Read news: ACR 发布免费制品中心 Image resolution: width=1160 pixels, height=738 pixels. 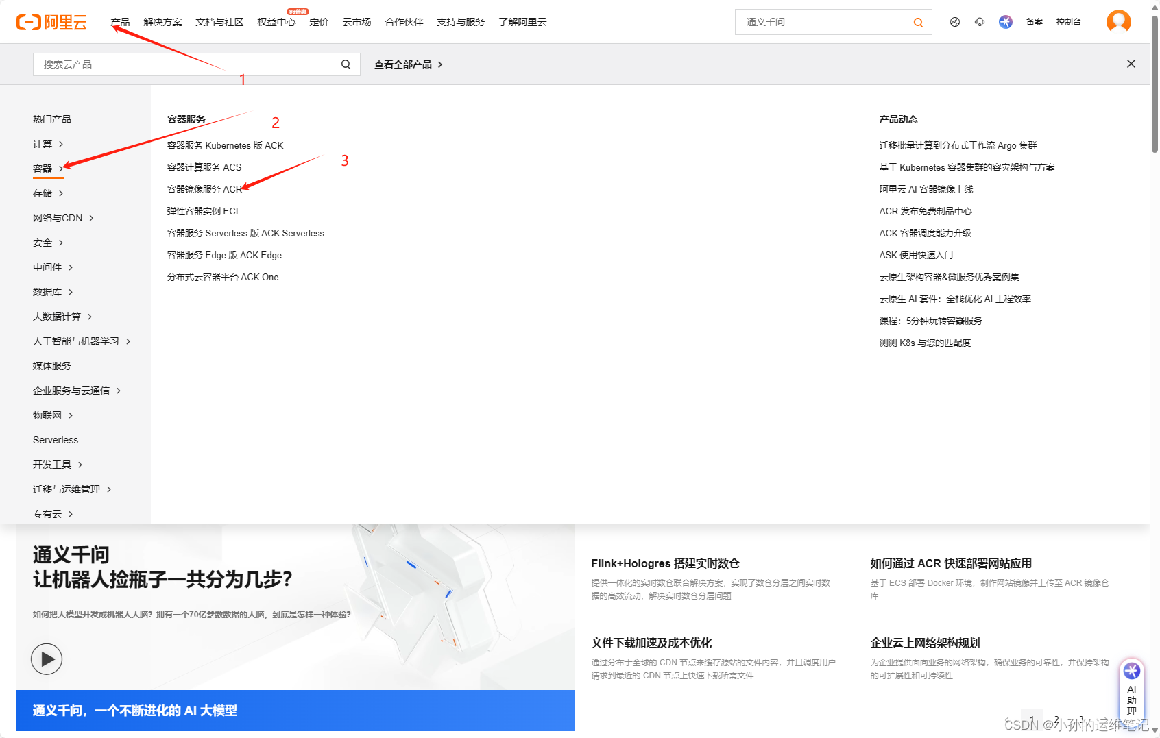926,211
